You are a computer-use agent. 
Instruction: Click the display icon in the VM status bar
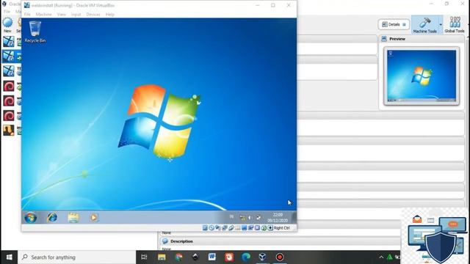[245, 228]
